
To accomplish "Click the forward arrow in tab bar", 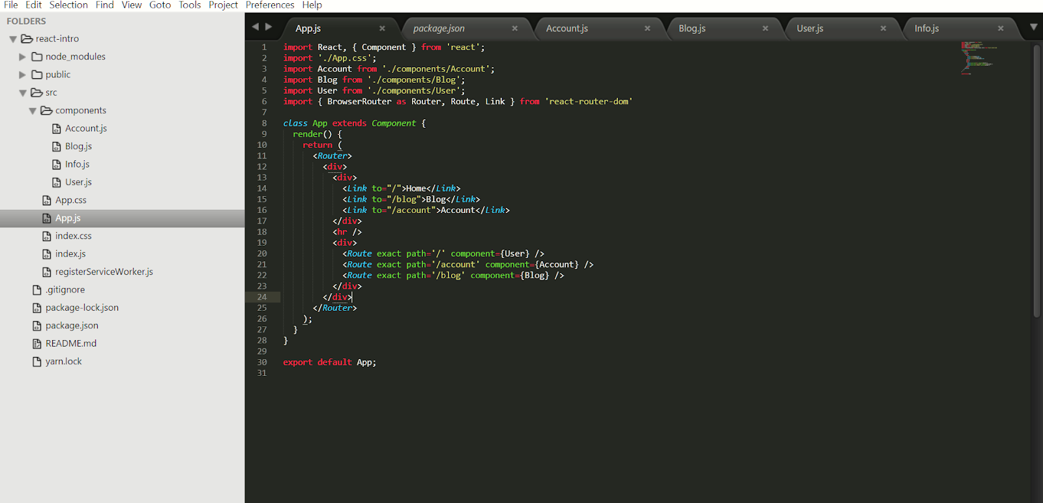I will click(x=269, y=27).
